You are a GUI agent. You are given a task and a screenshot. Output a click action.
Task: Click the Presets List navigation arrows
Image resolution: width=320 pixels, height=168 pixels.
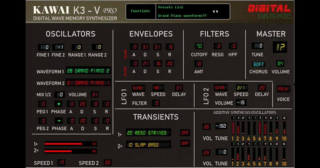click(x=215, y=11)
